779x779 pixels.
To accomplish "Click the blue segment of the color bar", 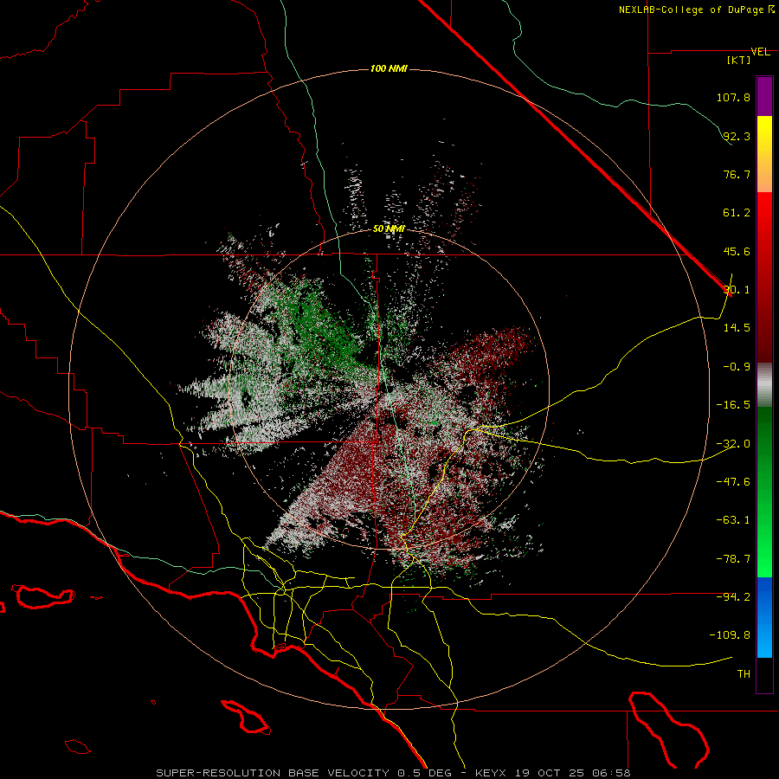I will tap(764, 617).
